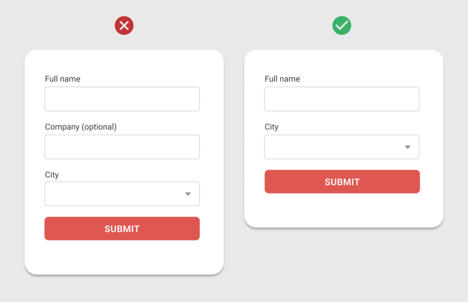Click the dropdown arrow in the right City field

407,147
